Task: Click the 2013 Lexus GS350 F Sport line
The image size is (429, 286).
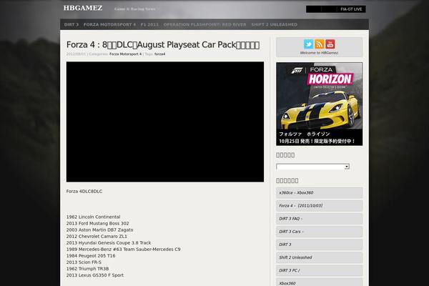Action: pyautogui.click(x=95, y=275)
